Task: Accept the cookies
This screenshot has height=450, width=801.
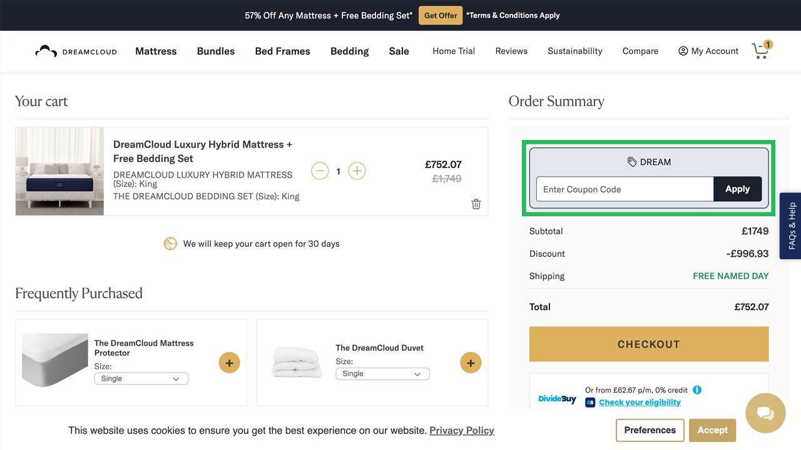Action: pyautogui.click(x=712, y=430)
